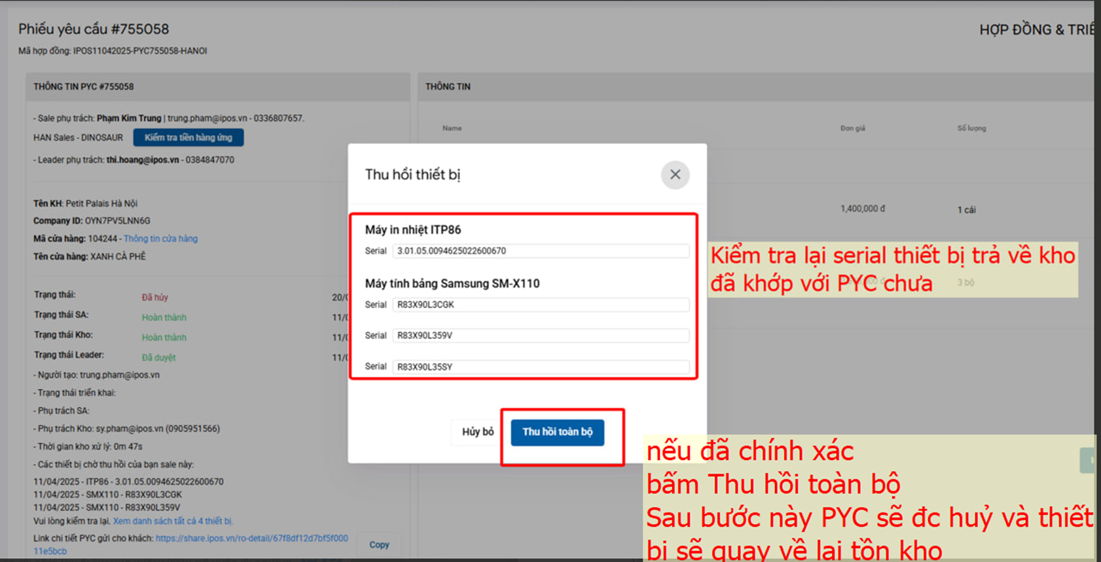Click the Trạng thái Kho Hoàn thành value

click(164, 338)
